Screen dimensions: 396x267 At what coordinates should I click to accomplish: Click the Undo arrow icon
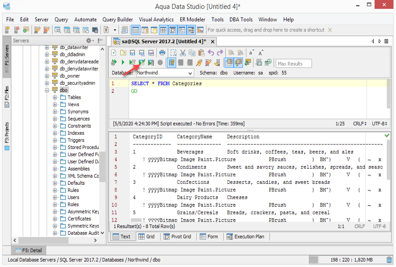tap(211, 53)
